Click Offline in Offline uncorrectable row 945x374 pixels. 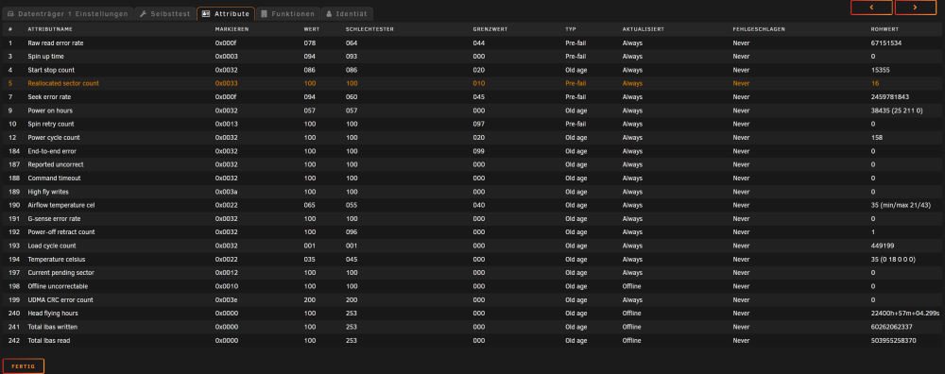coord(631,286)
